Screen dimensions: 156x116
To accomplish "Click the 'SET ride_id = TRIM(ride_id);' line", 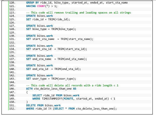I will coord(48,19).
